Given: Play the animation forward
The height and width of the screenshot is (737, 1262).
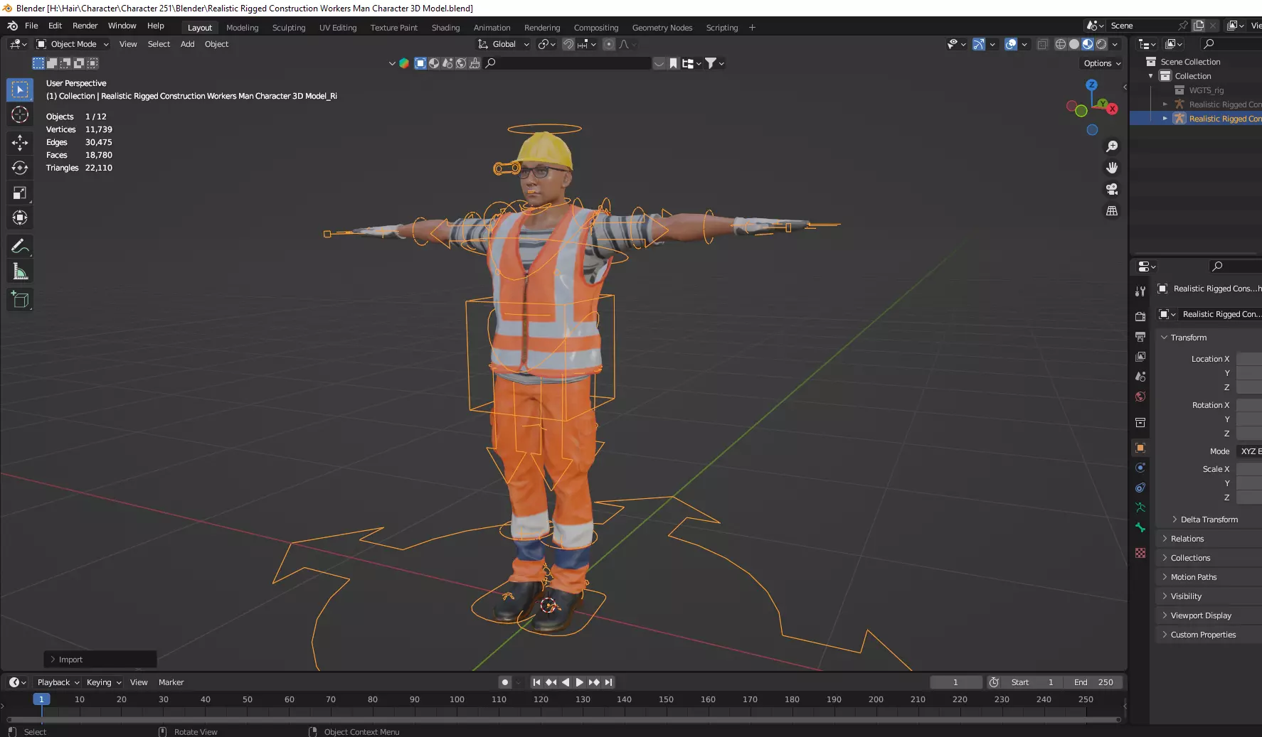Looking at the screenshot, I should 579,682.
